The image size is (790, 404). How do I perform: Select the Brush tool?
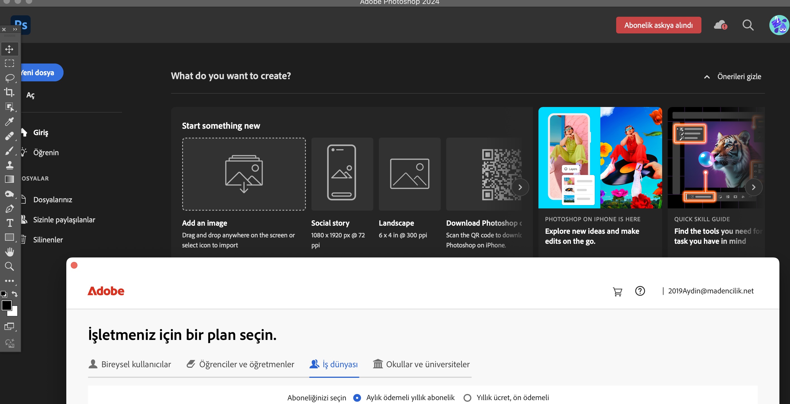(9, 151)
